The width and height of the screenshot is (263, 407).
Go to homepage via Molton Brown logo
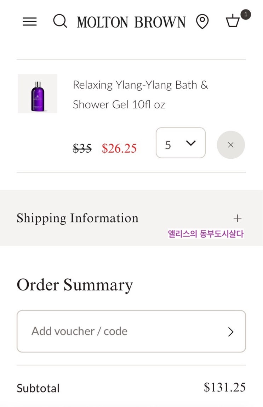click(x=131, y=22)
